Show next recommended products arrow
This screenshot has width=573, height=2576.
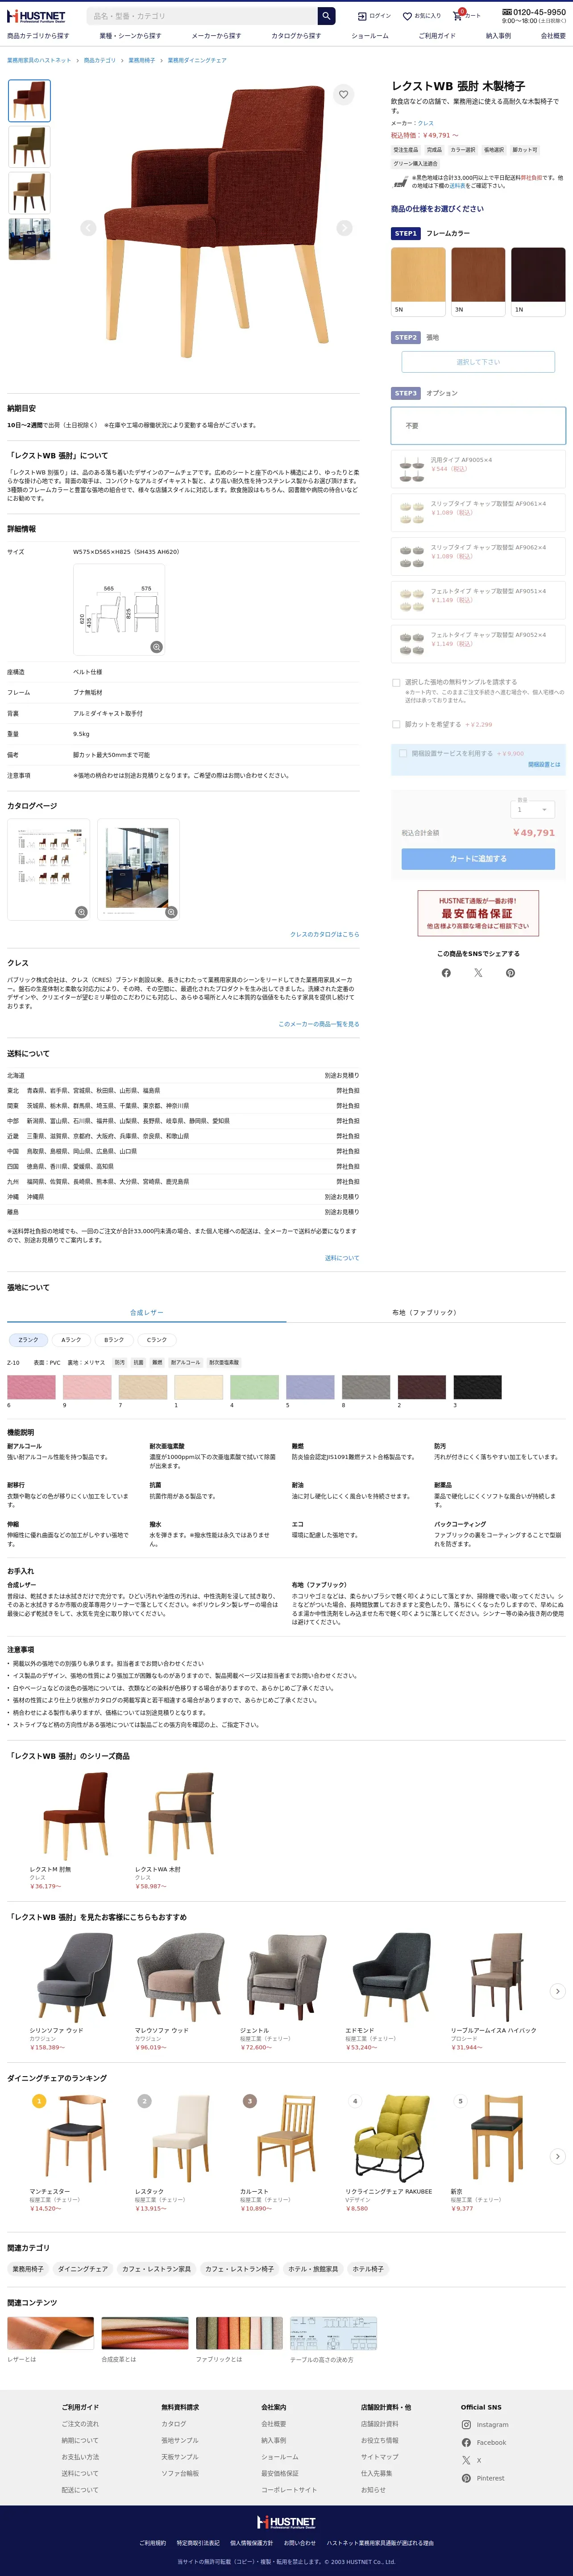(558, 1991)
